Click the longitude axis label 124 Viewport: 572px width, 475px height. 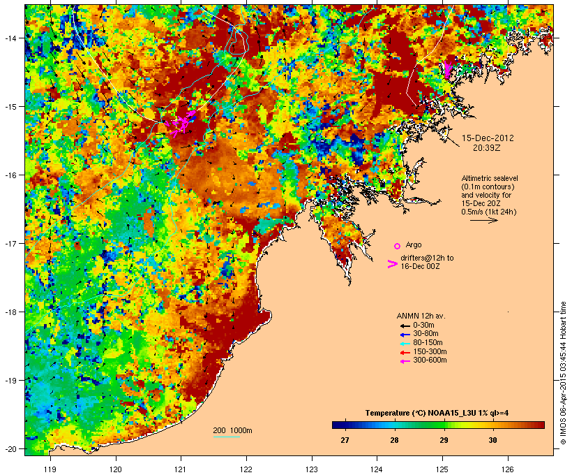point(377,469)
